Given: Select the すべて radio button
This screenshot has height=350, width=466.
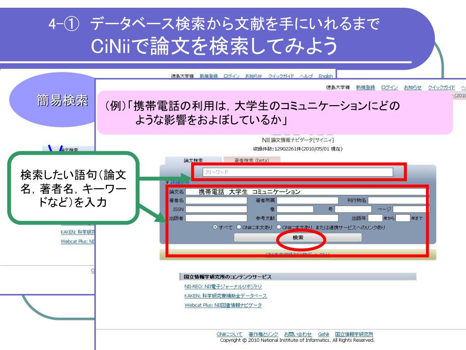Looking at the screenshot, I should point(215,227).
